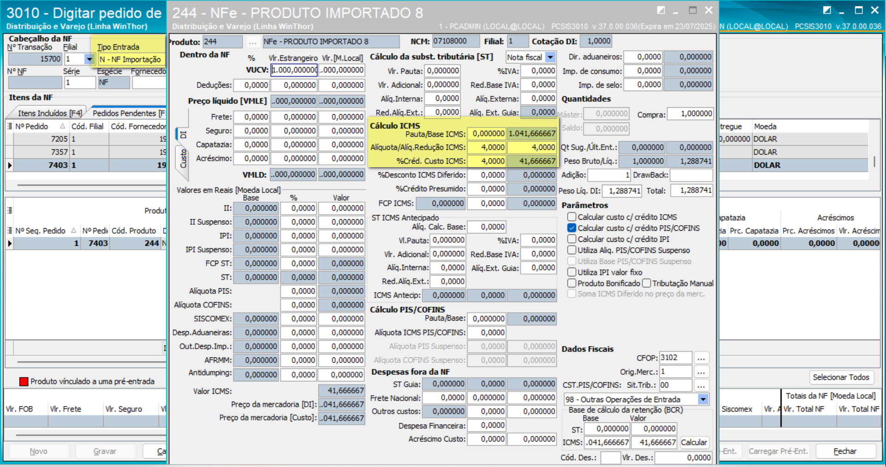Click vertical scrollbar of orders grid
The height and width of the screenshot is (467, 886).
(x=874, y=161)
